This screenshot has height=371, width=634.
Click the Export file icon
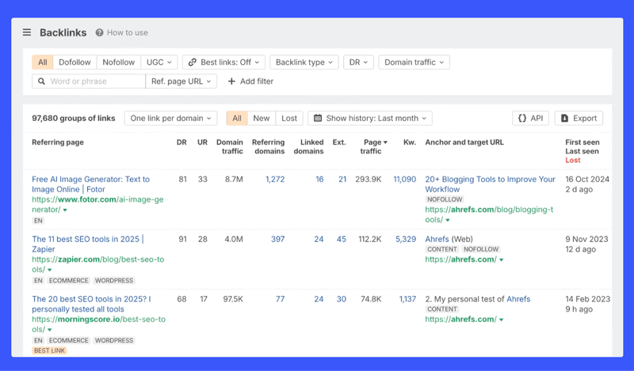564,119
